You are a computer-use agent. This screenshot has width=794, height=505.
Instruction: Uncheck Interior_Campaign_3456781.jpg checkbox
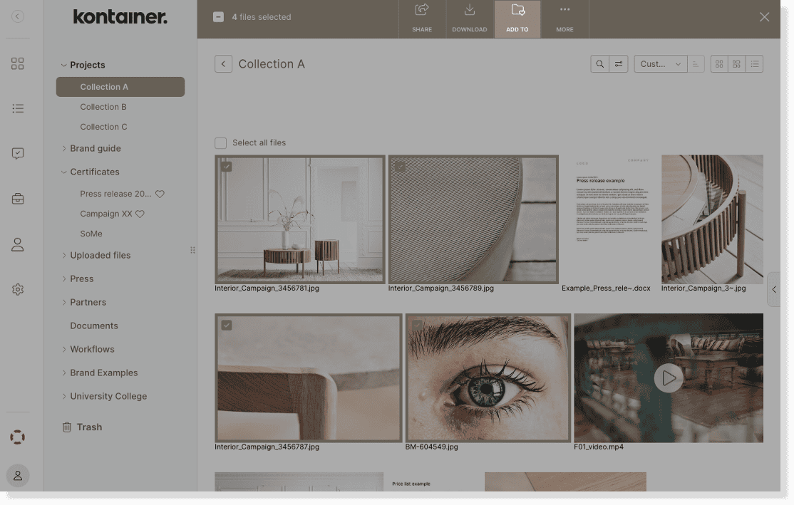click(x=226, y=167)
